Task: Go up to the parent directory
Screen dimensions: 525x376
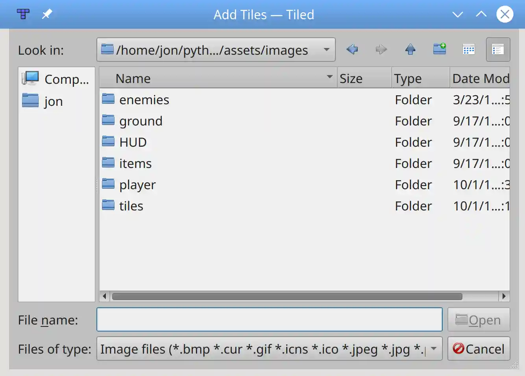Action: tap(410, 50)
